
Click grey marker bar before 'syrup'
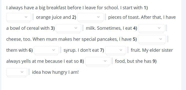point(61,50)
